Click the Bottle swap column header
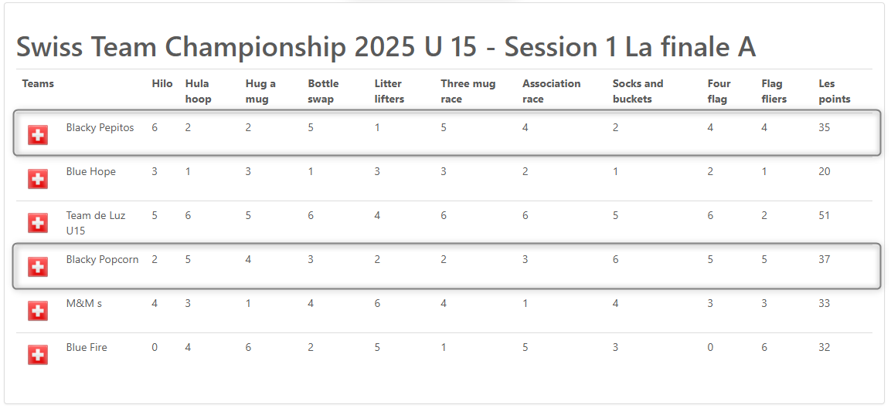Viewport: 891px width, 408px height. pos(323,91)
